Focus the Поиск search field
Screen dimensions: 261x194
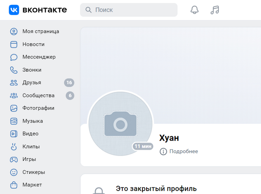tap(129, 10)
